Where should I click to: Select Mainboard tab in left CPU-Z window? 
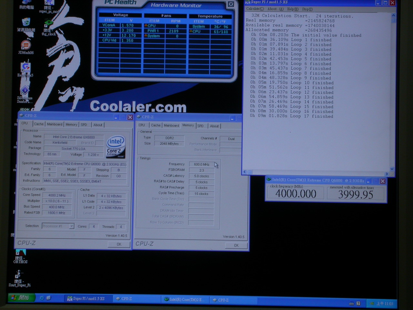coord(55,124)
